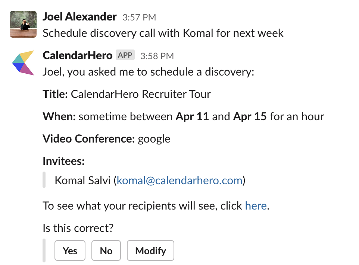Click the "Invitees:" heading
359x265 pixels.
point(64,161)
